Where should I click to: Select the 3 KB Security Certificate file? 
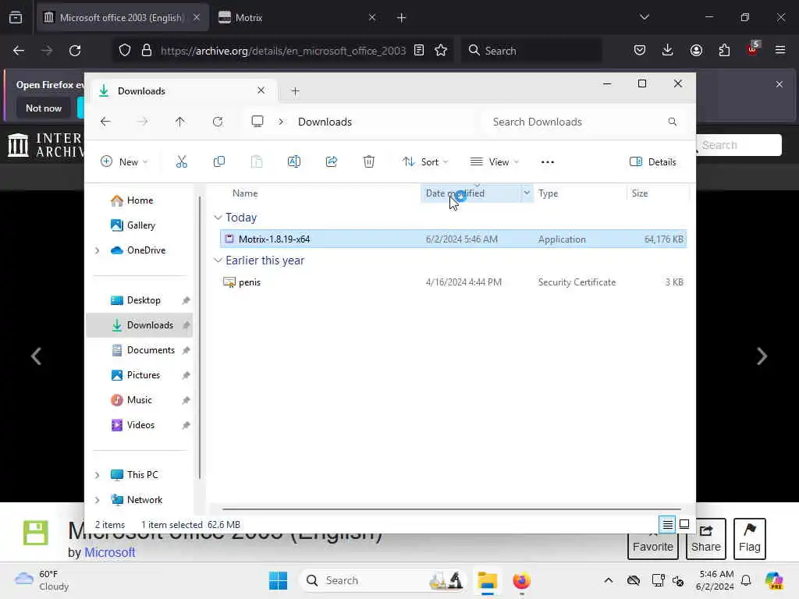click(453, 282)
